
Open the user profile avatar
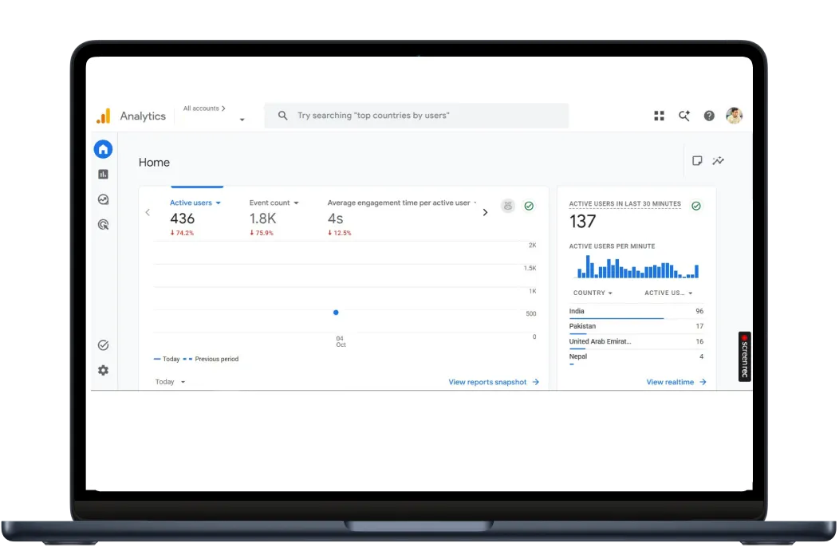(x=734, y=116)
